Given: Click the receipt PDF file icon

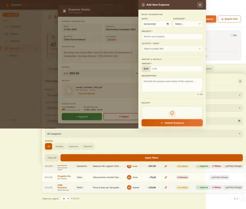Looking at the screenshot, I should (69, 90).
